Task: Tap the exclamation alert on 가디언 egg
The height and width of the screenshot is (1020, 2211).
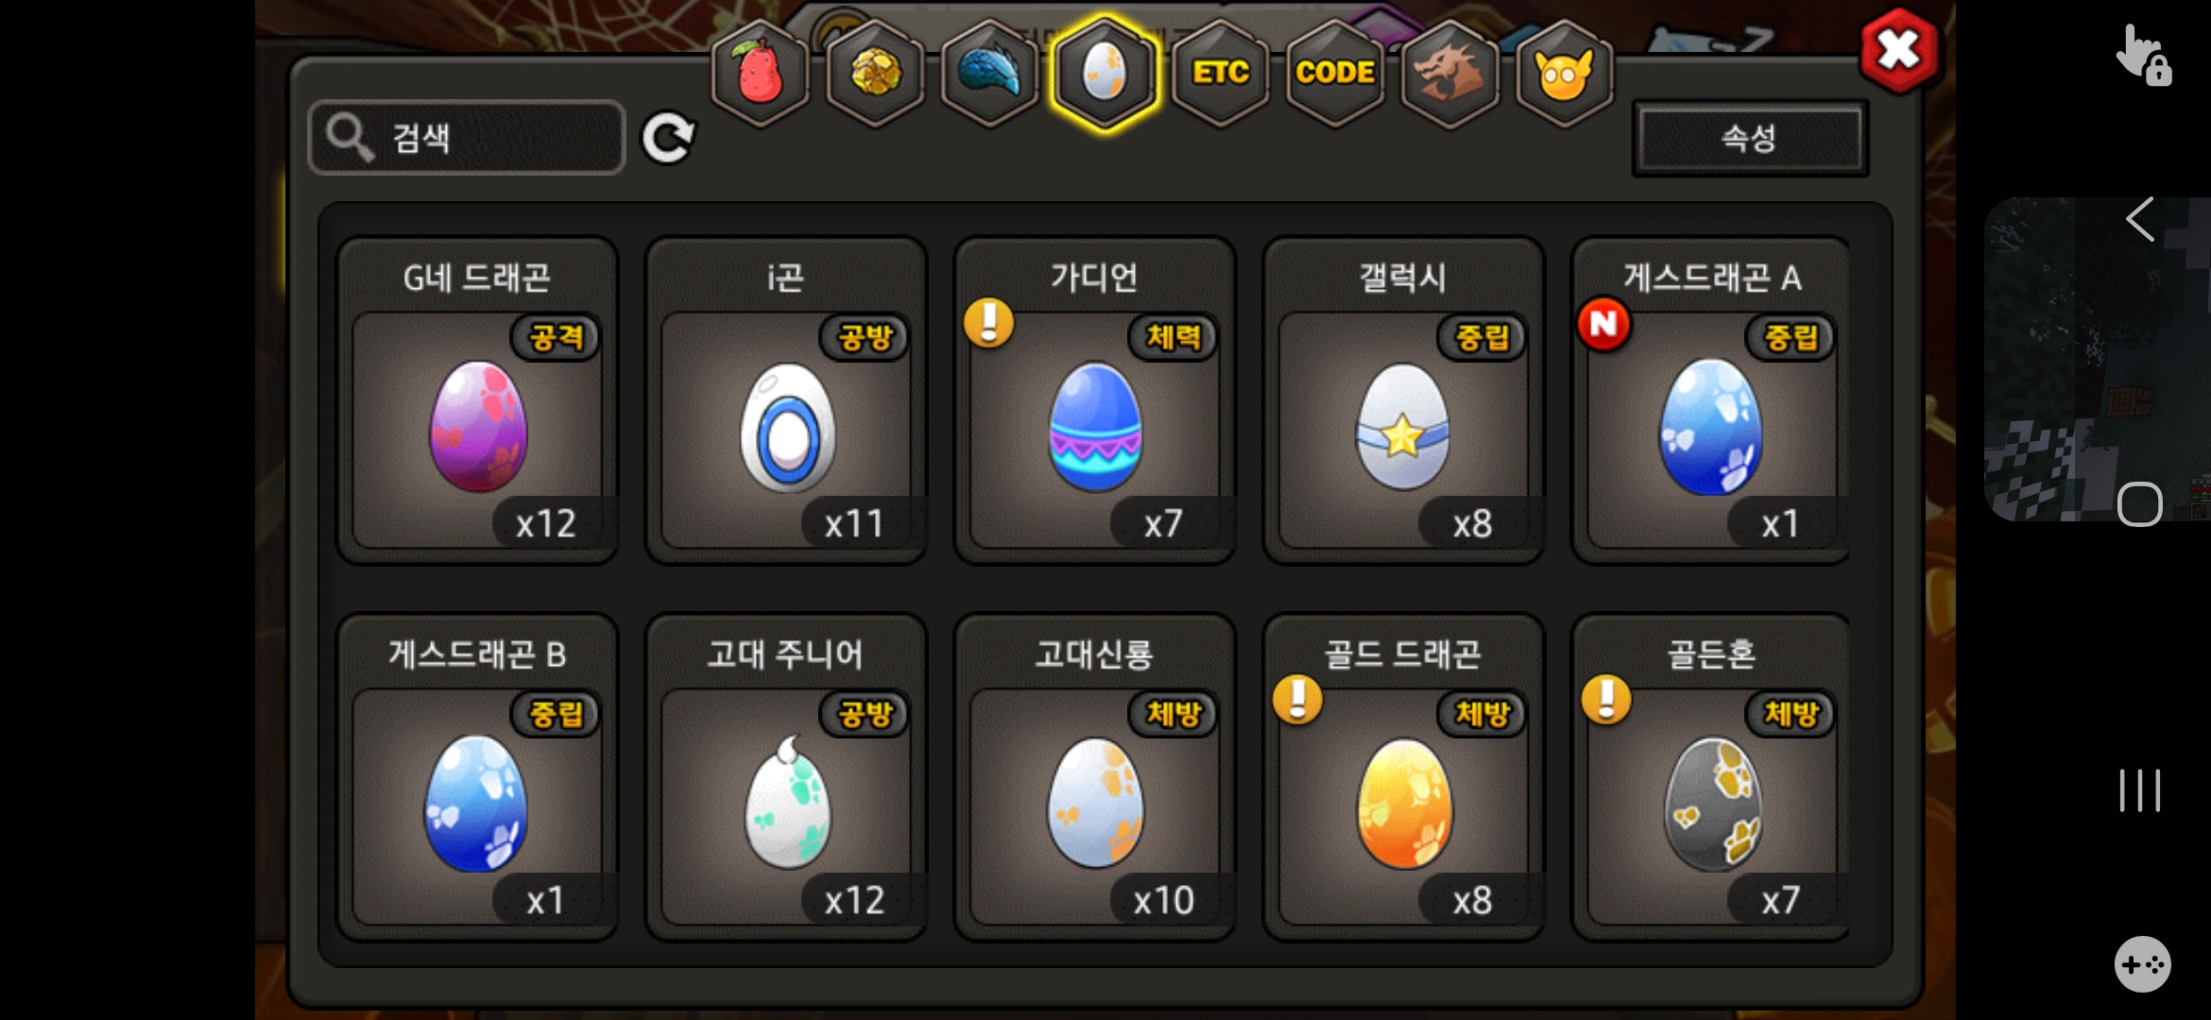Action: point(988,324)
